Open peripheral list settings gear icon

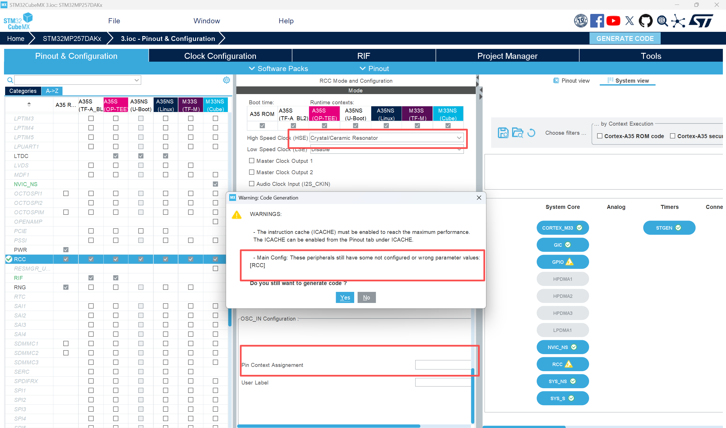click(x=227, y=80)
